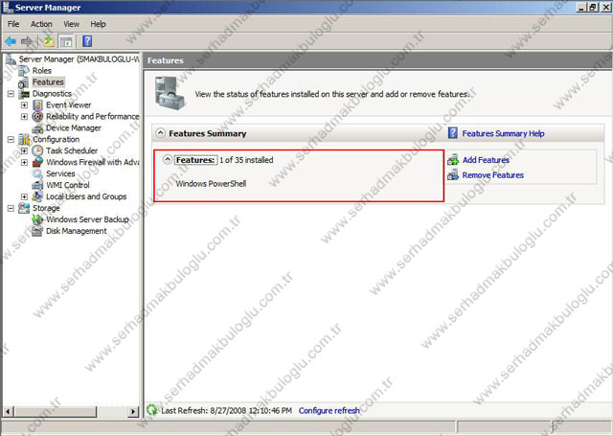Screen dimensions: 613x436
Task: Click the green refresh icon in status area
Action: [151, 410]
